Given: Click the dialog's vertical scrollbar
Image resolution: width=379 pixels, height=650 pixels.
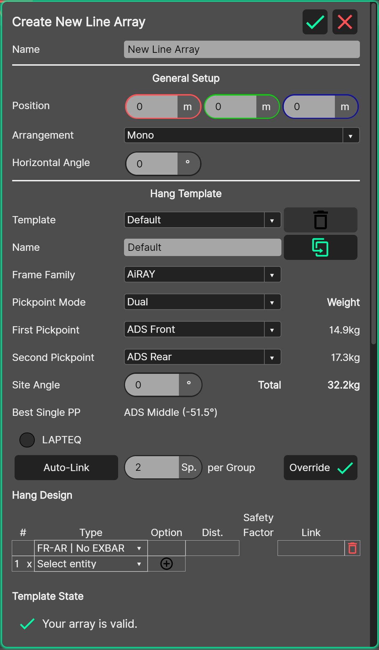Looking at the screenshot, I should pyautogui.click(x=373, y=174).
